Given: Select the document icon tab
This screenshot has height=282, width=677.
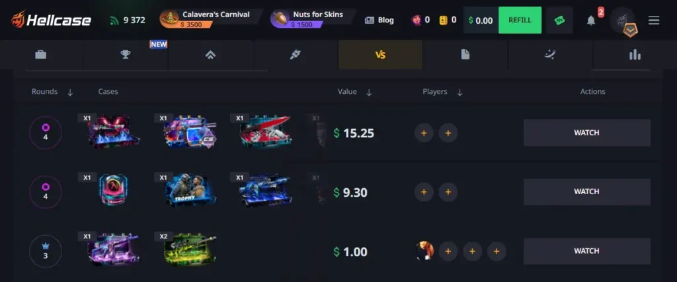Looking at the screenshot, I should 465,55.
